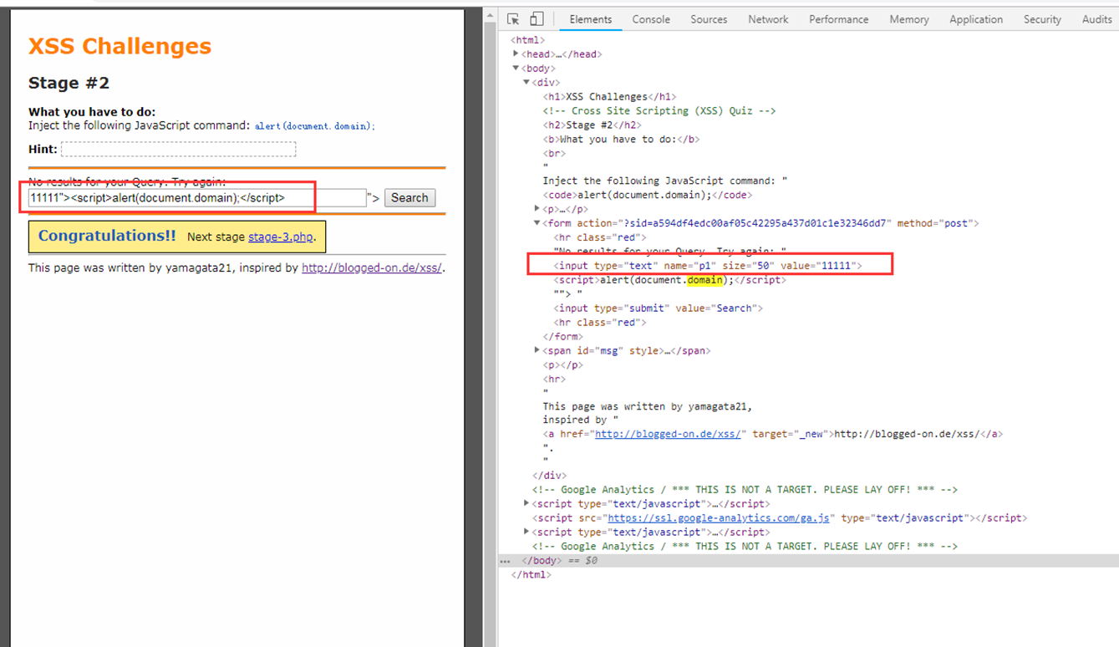Open the Application tab

point(976,19)
